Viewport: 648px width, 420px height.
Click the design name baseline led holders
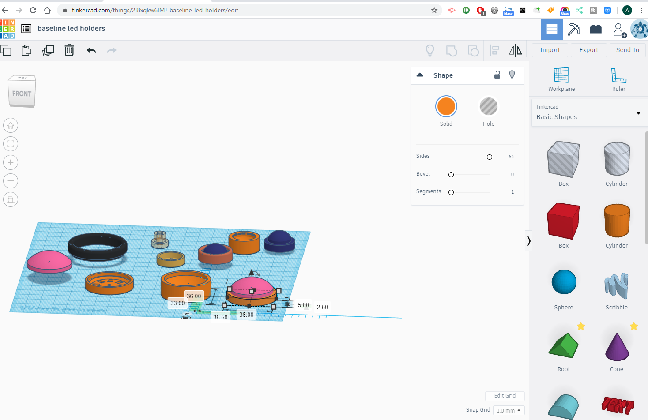click(x=72, y=29)
